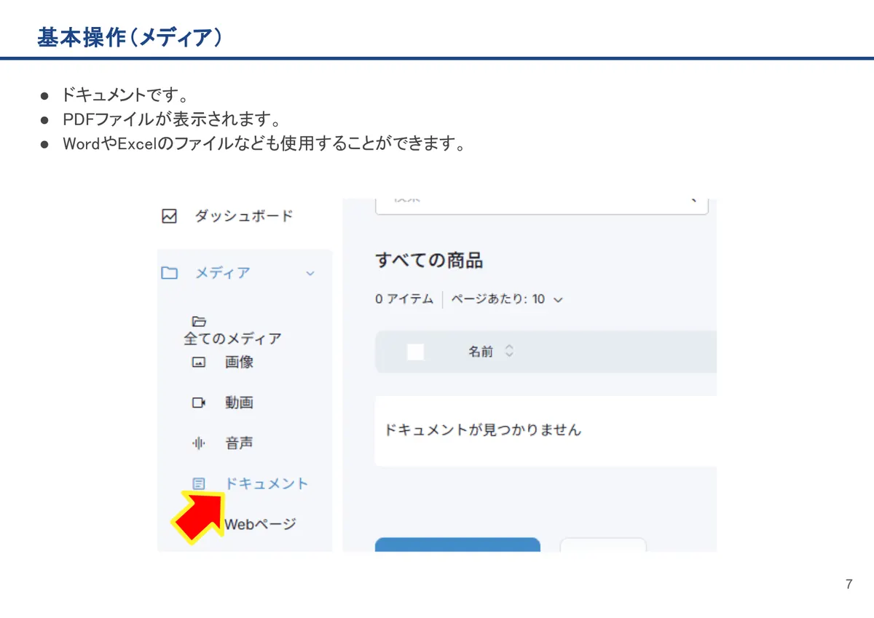Open the ページあたり: 10 dropdown

tap(507, 299)
